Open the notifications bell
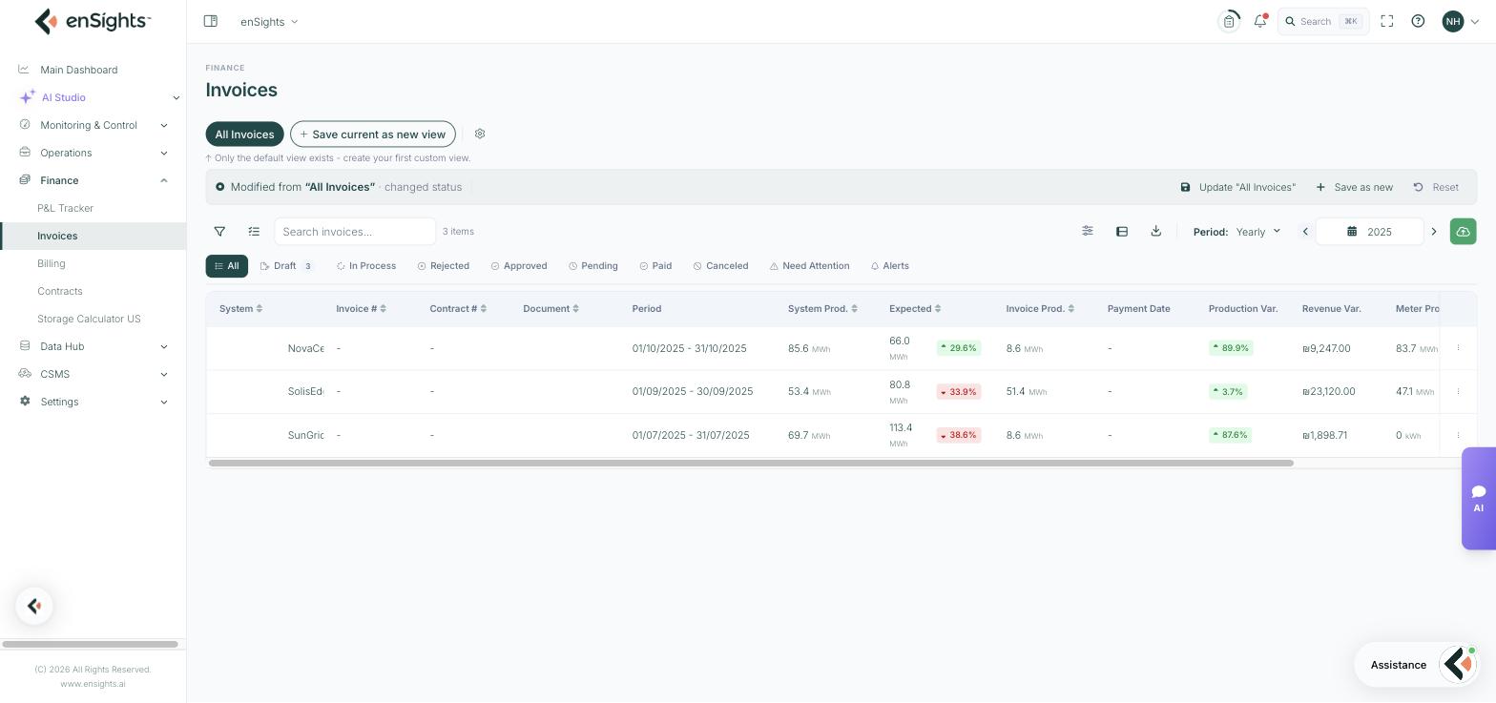This screenshot has height=703, width=1496. pos(1260,21)
